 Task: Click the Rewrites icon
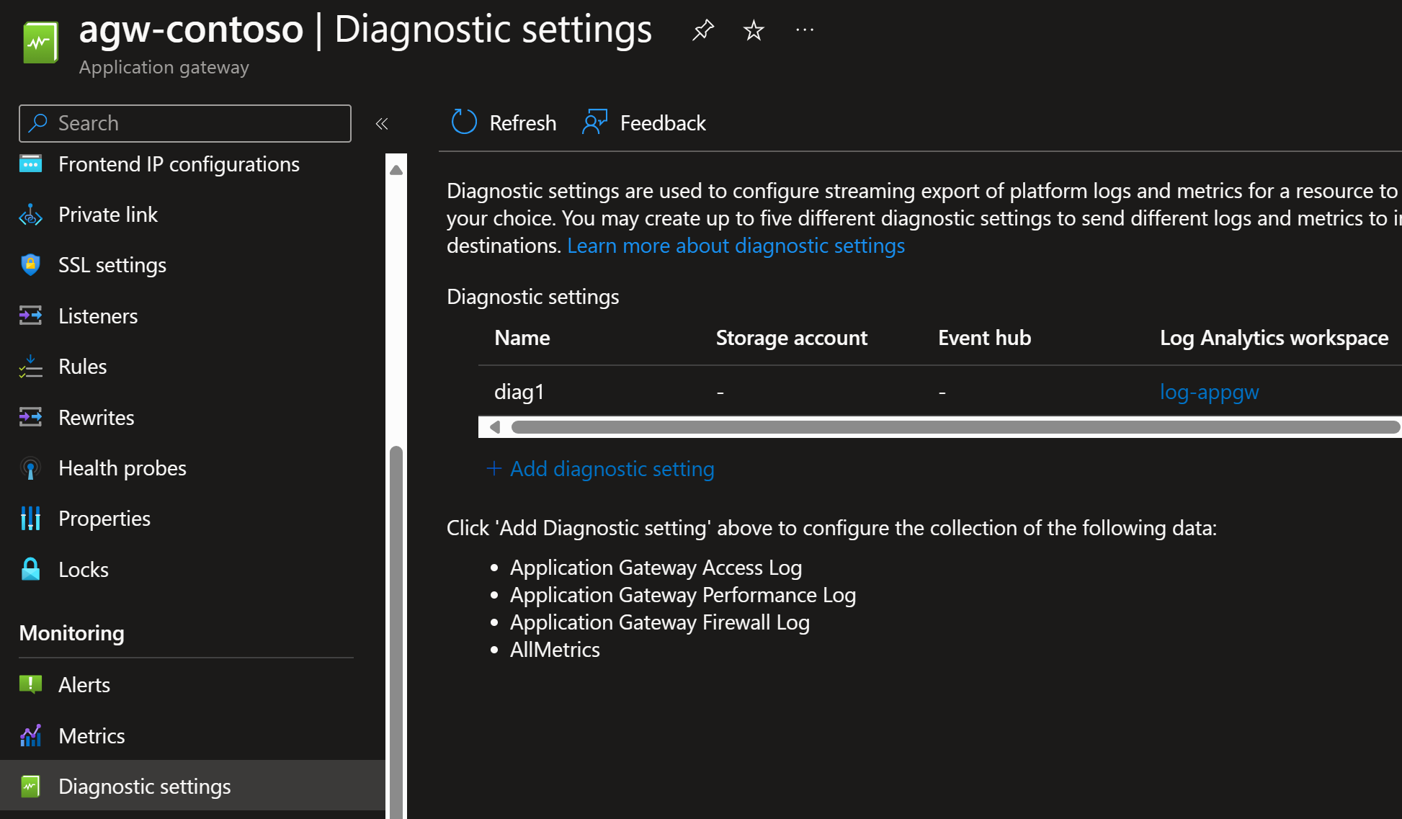[x=30, y=417]
